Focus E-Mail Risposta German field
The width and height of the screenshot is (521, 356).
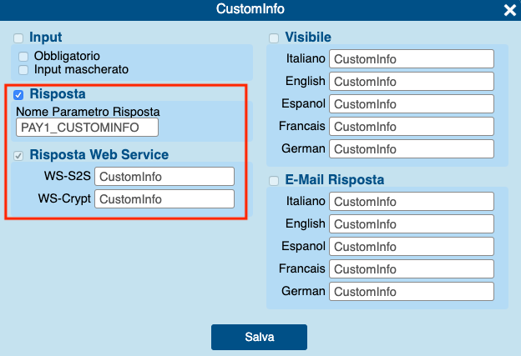pyautogui.click(x=412, y=292)
